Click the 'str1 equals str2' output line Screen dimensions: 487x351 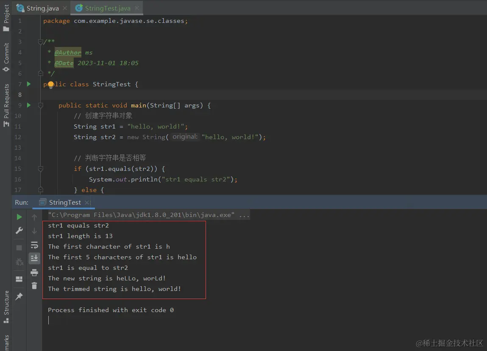[x=78, y=225]
